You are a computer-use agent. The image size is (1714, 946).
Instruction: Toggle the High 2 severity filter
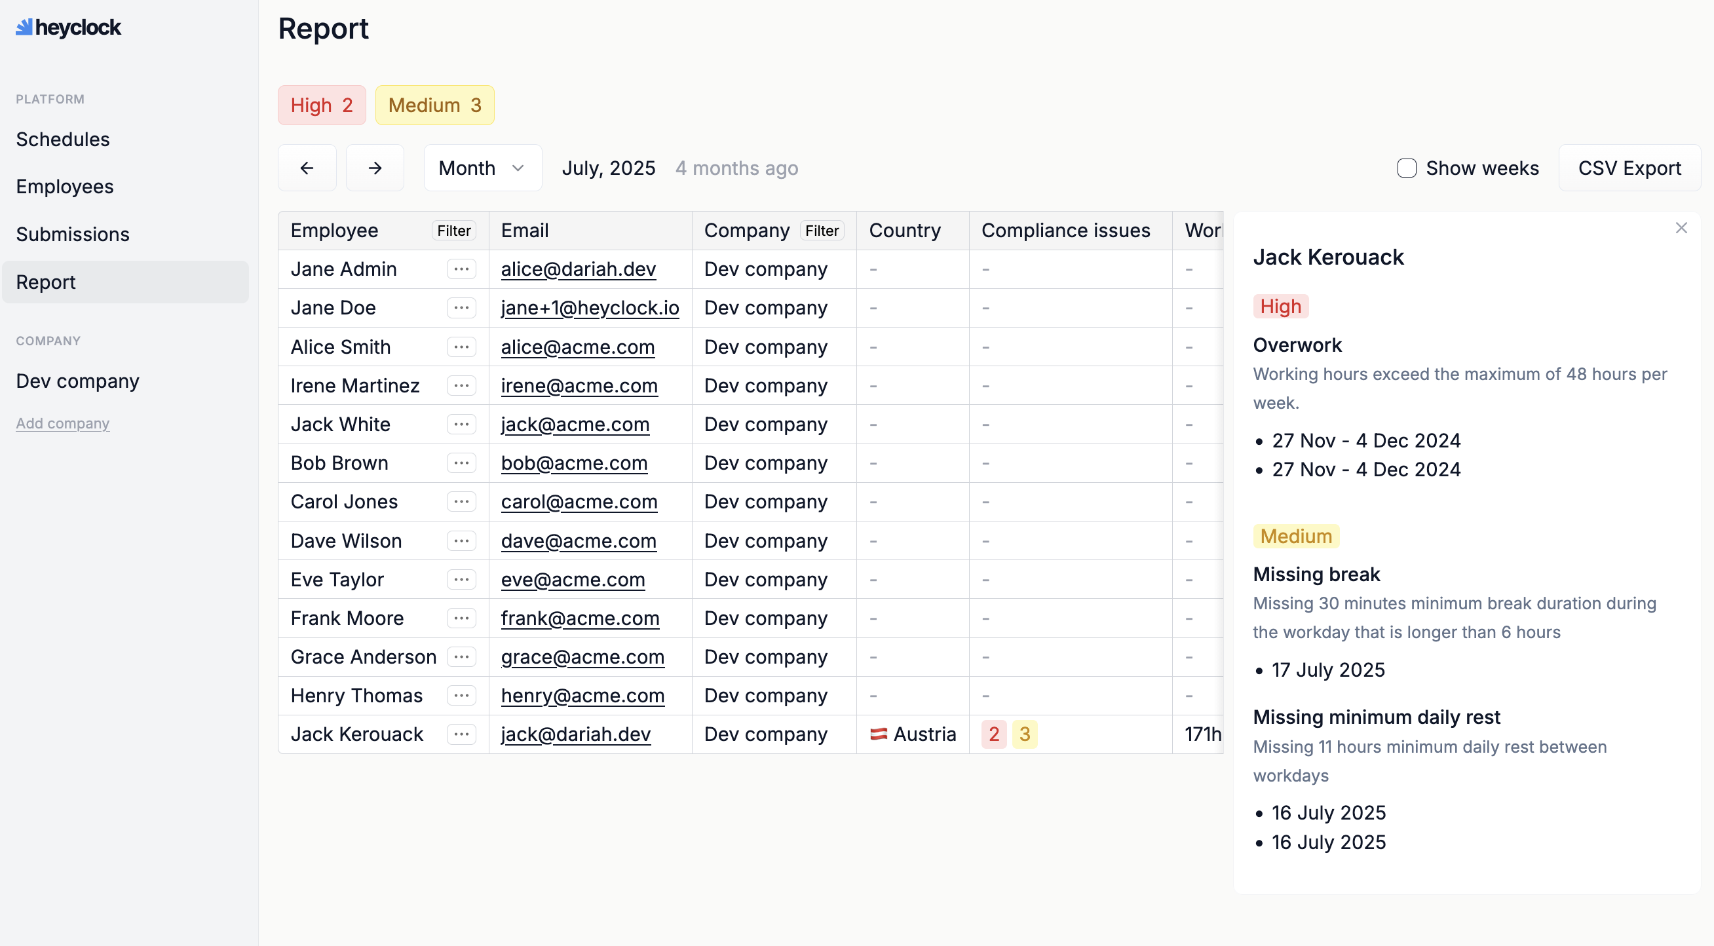point(321,105)
